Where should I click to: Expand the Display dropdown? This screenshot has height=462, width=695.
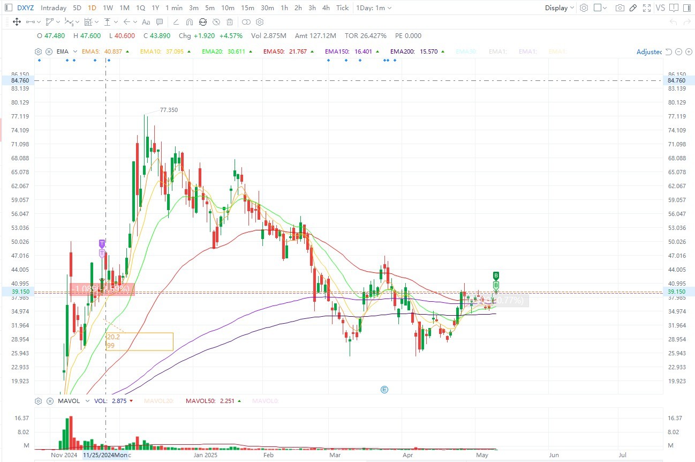[x=560, y=8]
